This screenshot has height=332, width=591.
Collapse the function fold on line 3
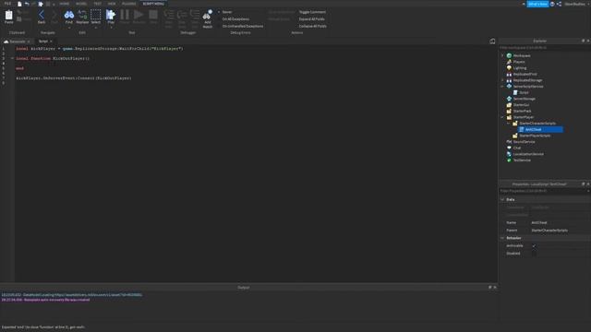(x=12, y=58)
